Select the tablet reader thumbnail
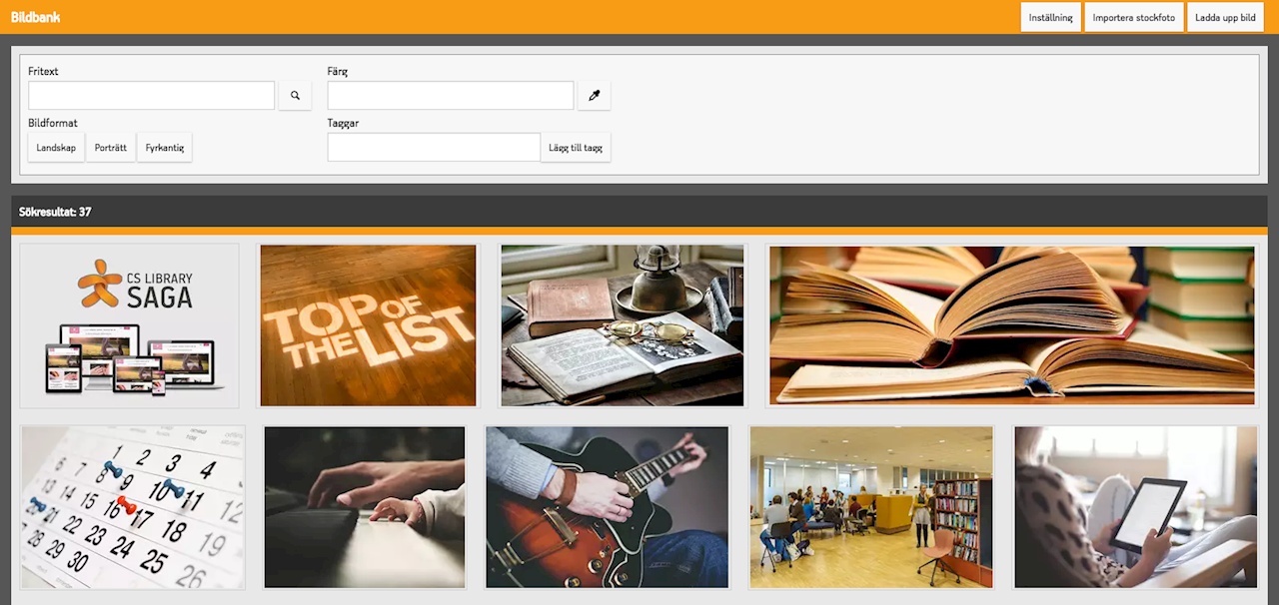1279x605 pixels. point(1136,507)
